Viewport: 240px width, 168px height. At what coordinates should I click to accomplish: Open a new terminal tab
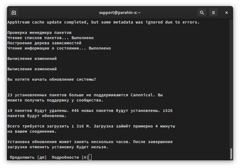point(14,13)
